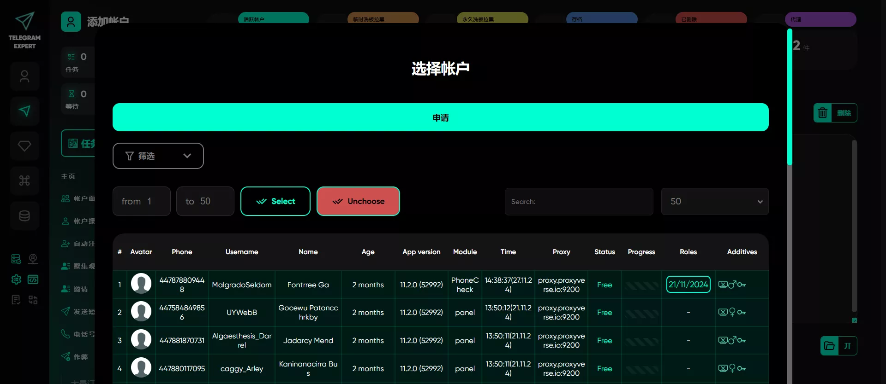Viewport: 886px width, 384px height.
Task: Switch to 代理 tab
Action: tap(820, 19)
